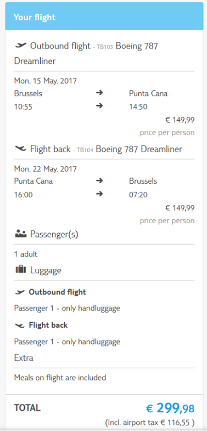207x431 pixels.
Task: Click the Your flight header
Action: point(35,17)
